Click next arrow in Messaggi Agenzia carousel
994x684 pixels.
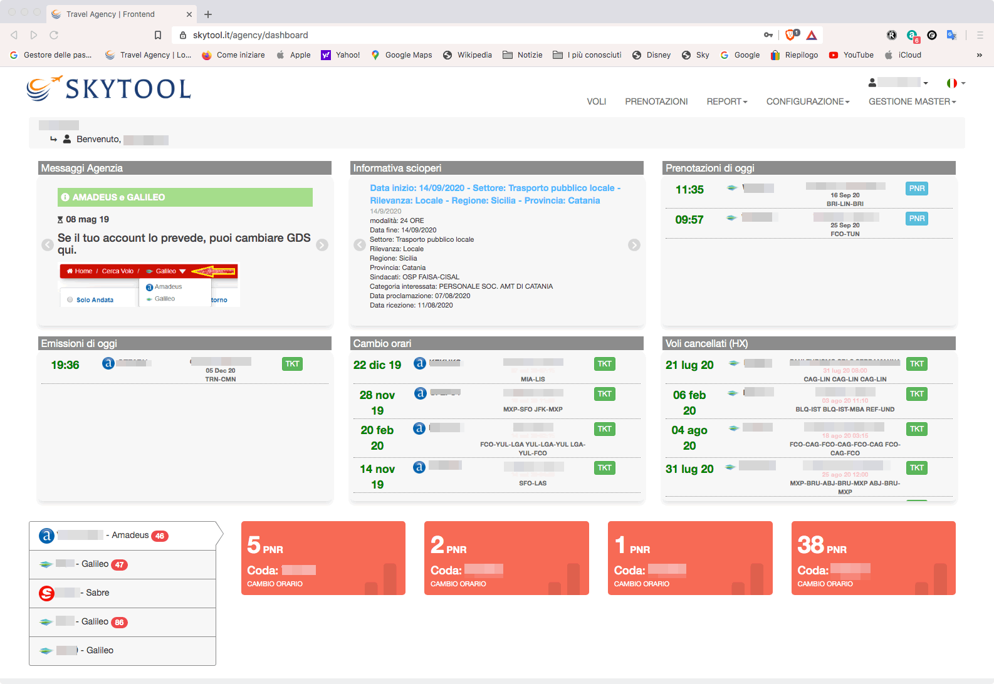pos(322,245)
